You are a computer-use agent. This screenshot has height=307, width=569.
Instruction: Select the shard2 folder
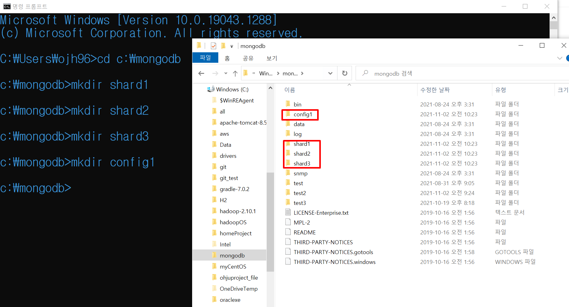pyautogui.click(x=302, y=154)
